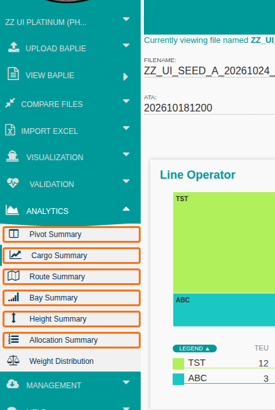275x410 pixels.
Task: Open the View Baplie right arrow
Action: (126, 77)
